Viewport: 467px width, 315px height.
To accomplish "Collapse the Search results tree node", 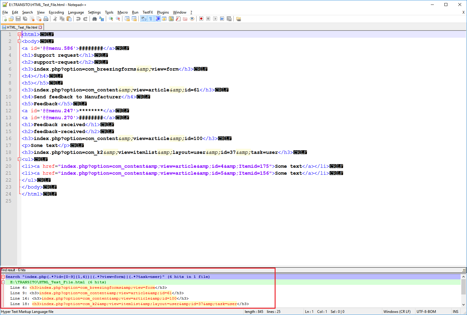I will 3,277.
